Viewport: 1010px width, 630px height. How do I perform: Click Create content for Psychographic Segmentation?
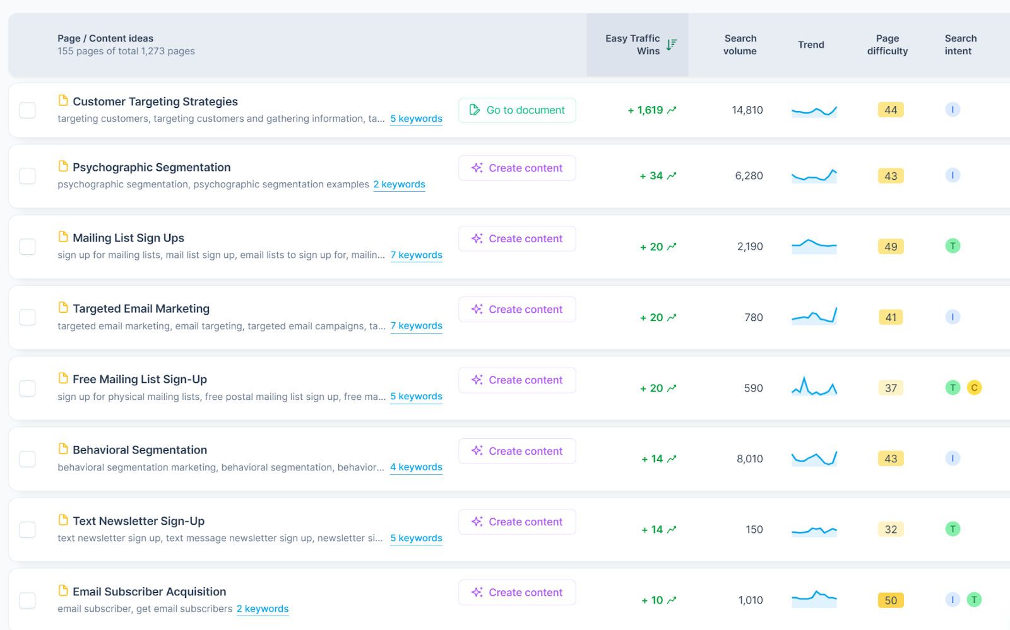[517, 168]
